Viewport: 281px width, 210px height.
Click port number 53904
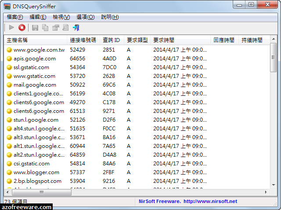click(77, 181)
